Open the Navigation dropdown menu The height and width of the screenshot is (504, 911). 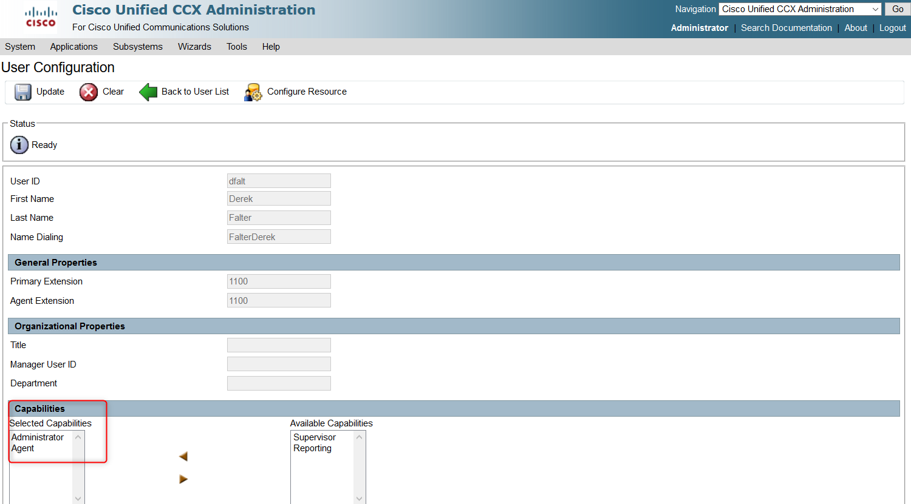pyautogui.click(x=875, y=8)
